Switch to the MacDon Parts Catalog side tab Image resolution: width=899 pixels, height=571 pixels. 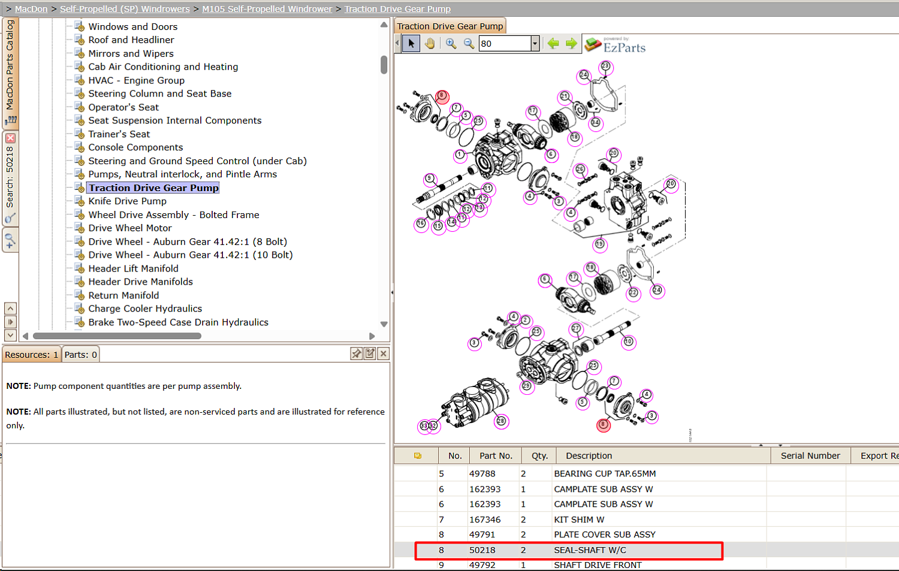point(10,72)
